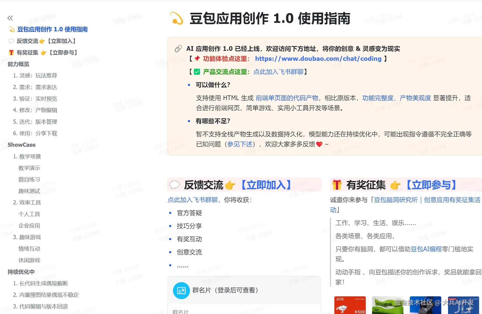Click the speech bubble icon beside 反馈交流 heading

click(175, 185)
